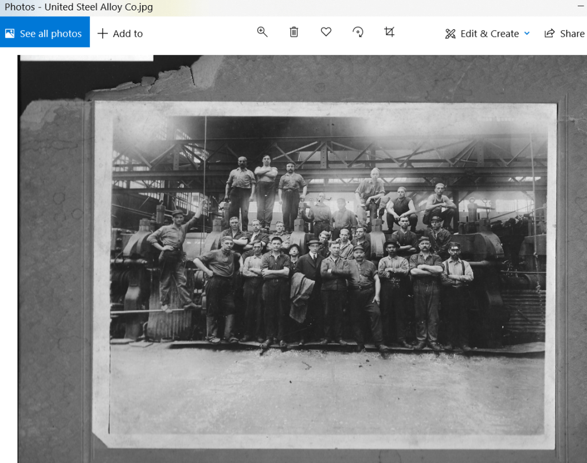
Task: Click the picture icon in See all photos
Action: coord(10,33)
